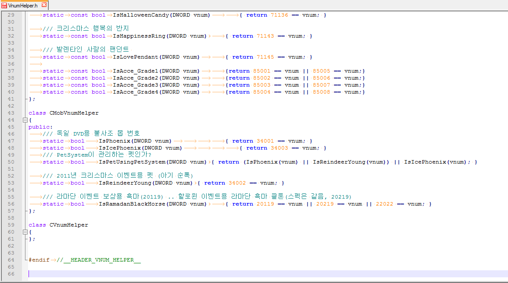Click the number 20219 on line 56
This screenshot has width=508, height=283.
pos(325,204)
